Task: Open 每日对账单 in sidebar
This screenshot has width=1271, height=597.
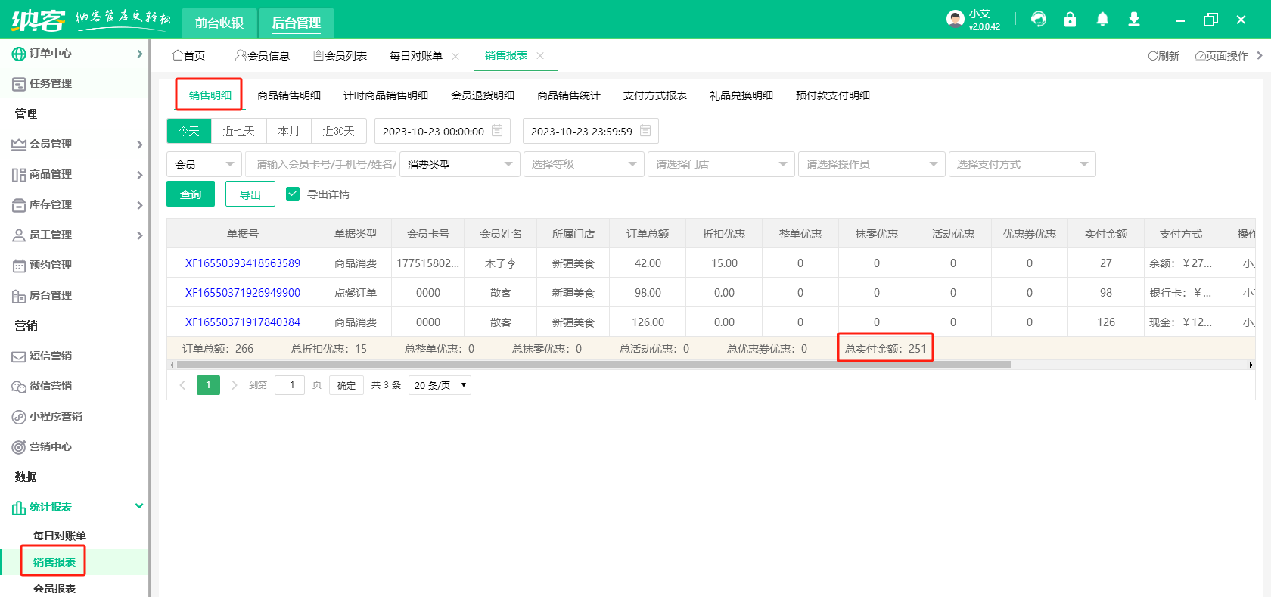Action: tap(60, 536)
